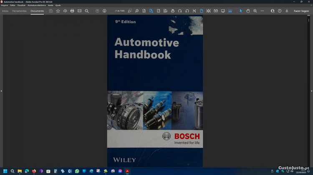Go to the previous page arrow
This screenshot has height=175, width=313.
(x=97, y=11)
